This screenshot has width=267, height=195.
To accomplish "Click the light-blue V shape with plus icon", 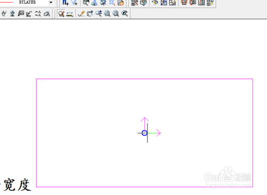I will [x=74, y=3].
